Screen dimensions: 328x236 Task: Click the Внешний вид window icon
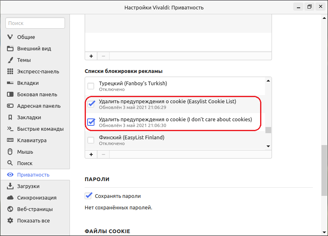click(x=10, y=48)
